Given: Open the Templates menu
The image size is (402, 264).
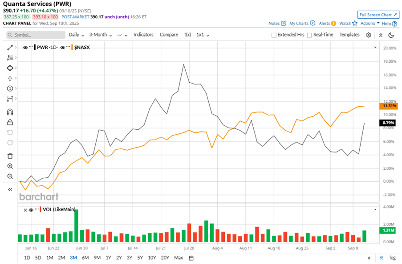Looking at the screenshot, I should pos(349,35).
